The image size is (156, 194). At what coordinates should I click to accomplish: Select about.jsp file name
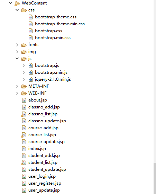click(x=38, y=100)
